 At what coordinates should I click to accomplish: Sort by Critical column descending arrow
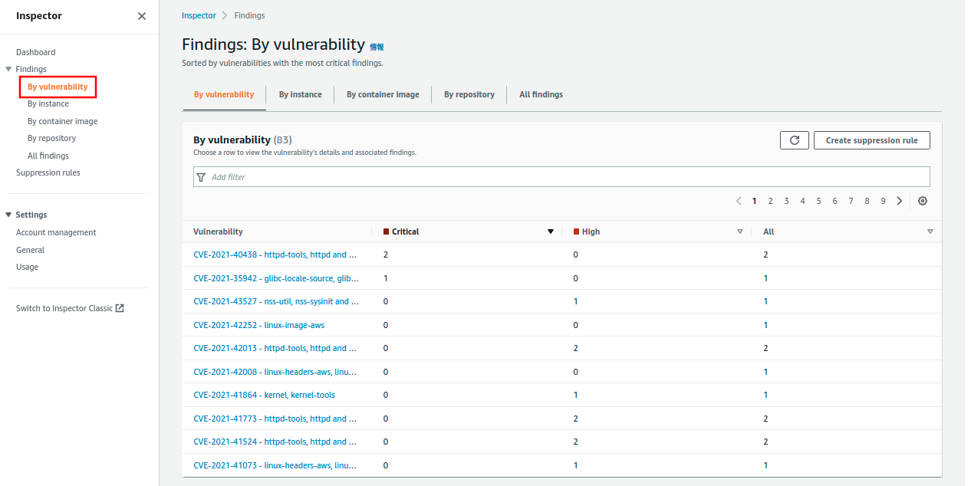(550, 232)
